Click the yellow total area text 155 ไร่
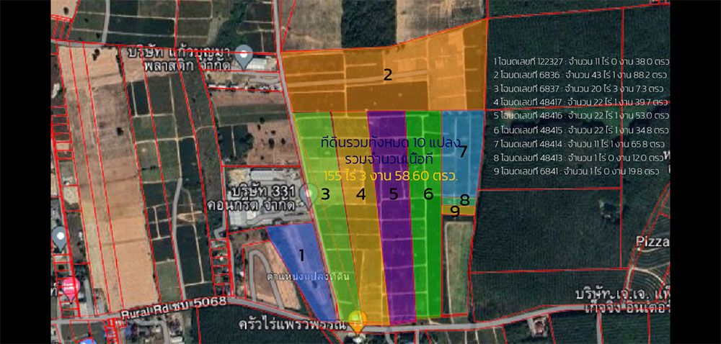 (x=390, y=175)
